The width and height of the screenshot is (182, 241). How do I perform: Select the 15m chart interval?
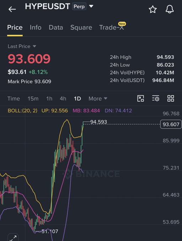pos(33,99)
